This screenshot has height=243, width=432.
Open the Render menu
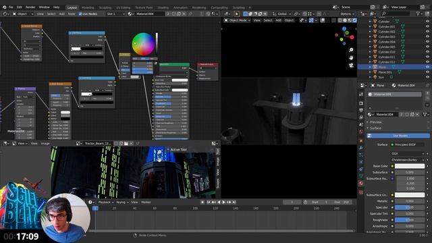coord(30,7)
